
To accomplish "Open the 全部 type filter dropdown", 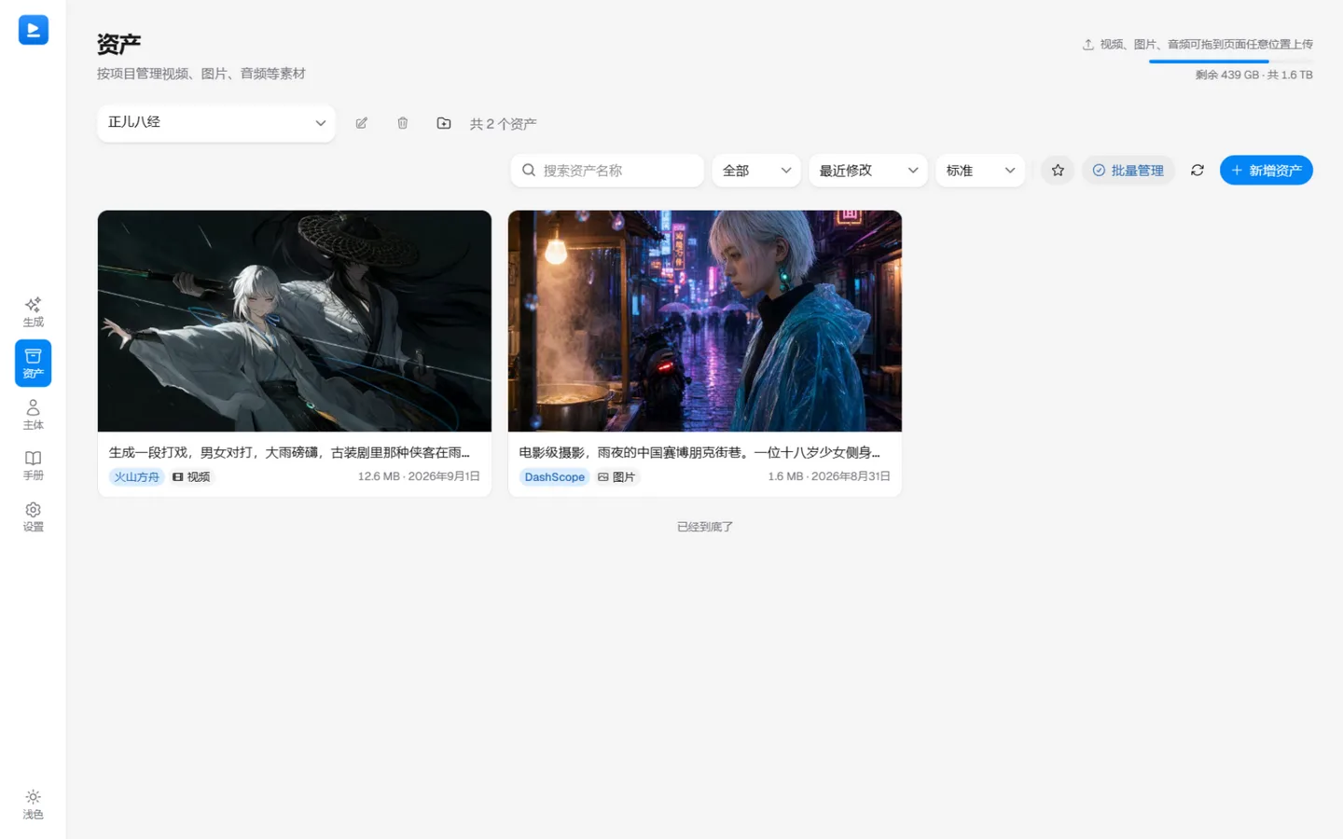I will [x=756, y=171].
